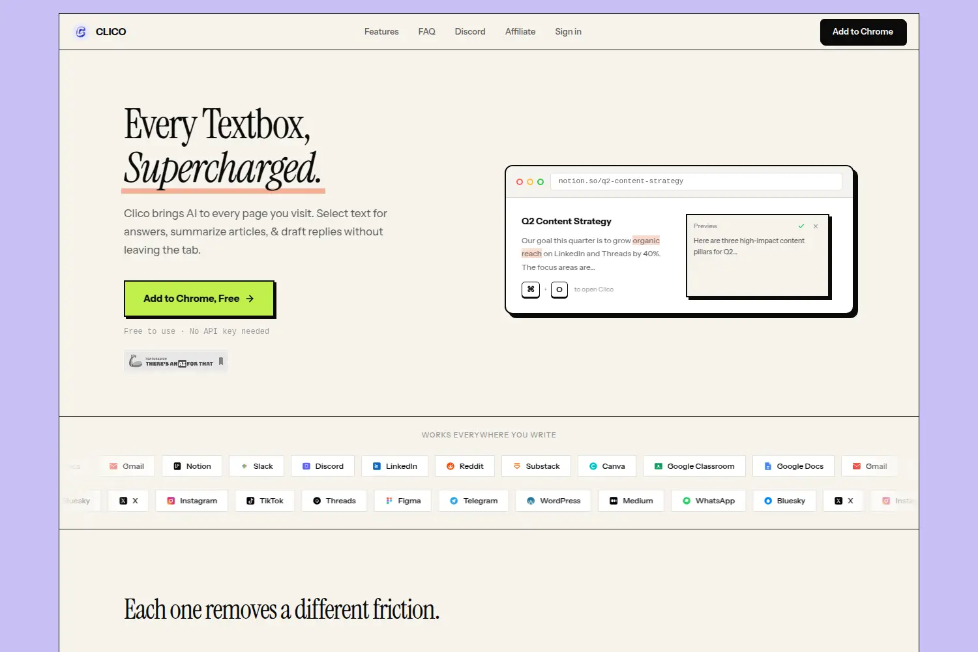Click Sign in in the navigation
This screenshot has width=978, height=652.
tap(568, 32)
